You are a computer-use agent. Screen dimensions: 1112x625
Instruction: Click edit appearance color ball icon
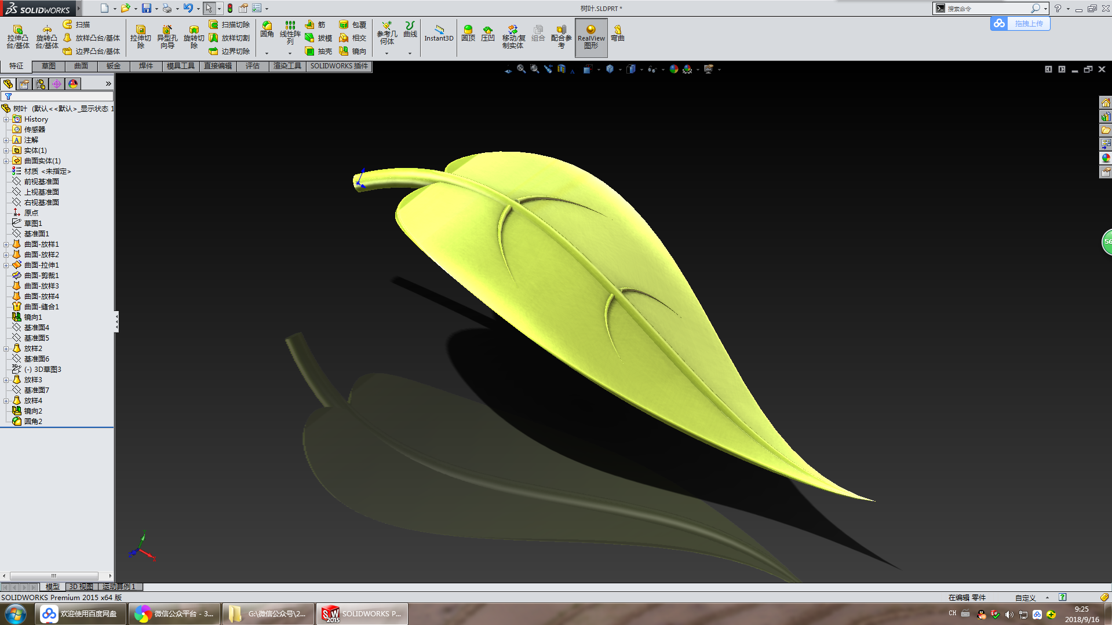click(673, 69)
